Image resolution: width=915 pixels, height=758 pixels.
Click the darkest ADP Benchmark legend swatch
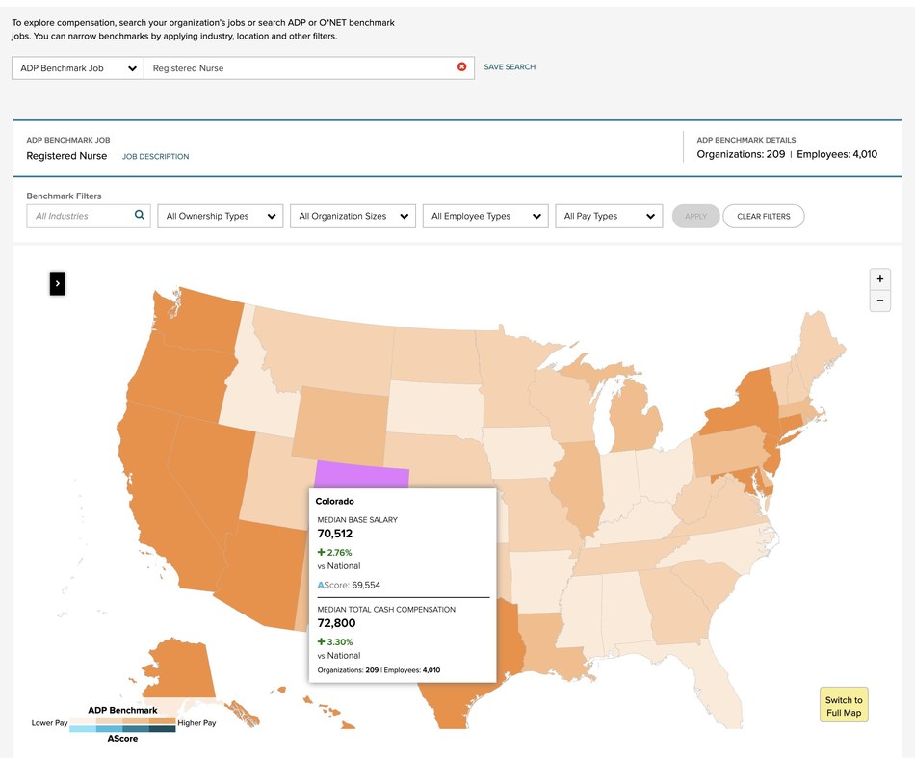coord(162,721)
